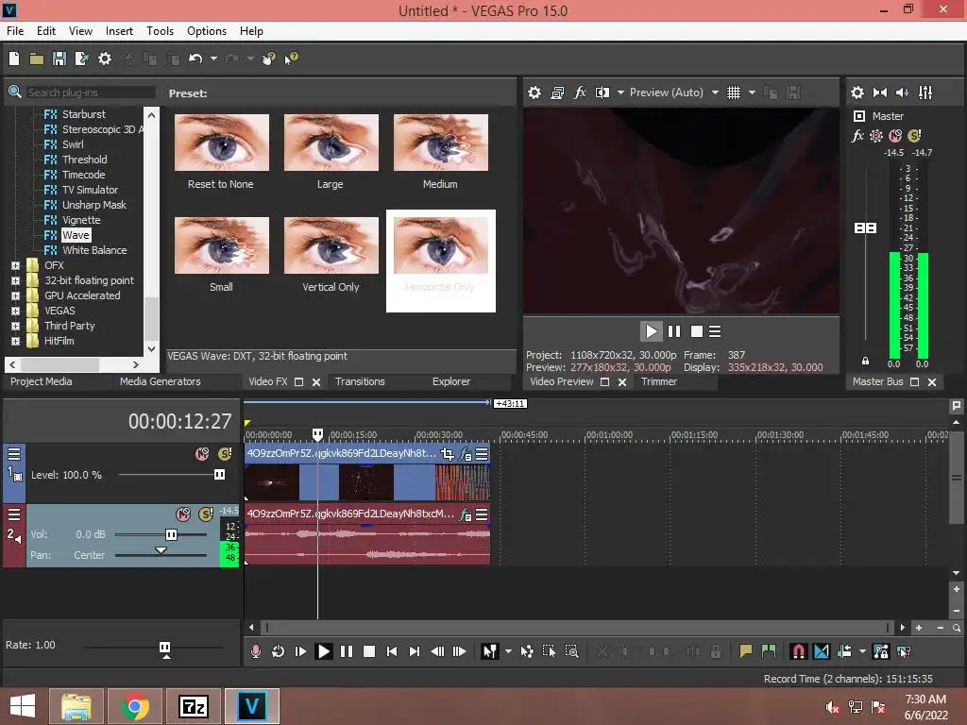Open Video Output FX icon in preview
The width and height of the screenshot is (967, 725).
point(580,93)
